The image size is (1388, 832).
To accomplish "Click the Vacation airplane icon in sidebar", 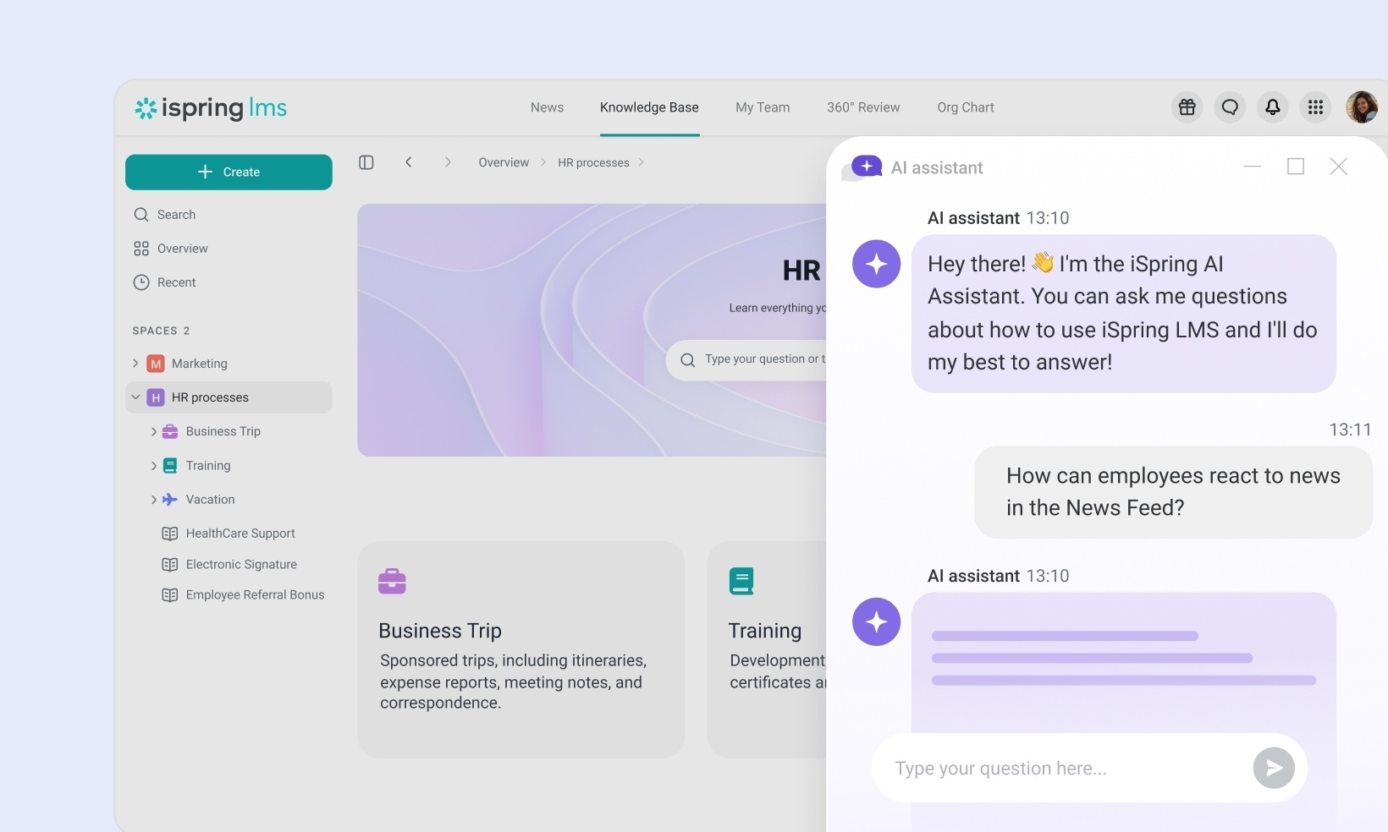I will point(170,500).
